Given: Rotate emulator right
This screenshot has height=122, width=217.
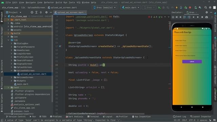Looking at the screenshot, I should 189,17.
